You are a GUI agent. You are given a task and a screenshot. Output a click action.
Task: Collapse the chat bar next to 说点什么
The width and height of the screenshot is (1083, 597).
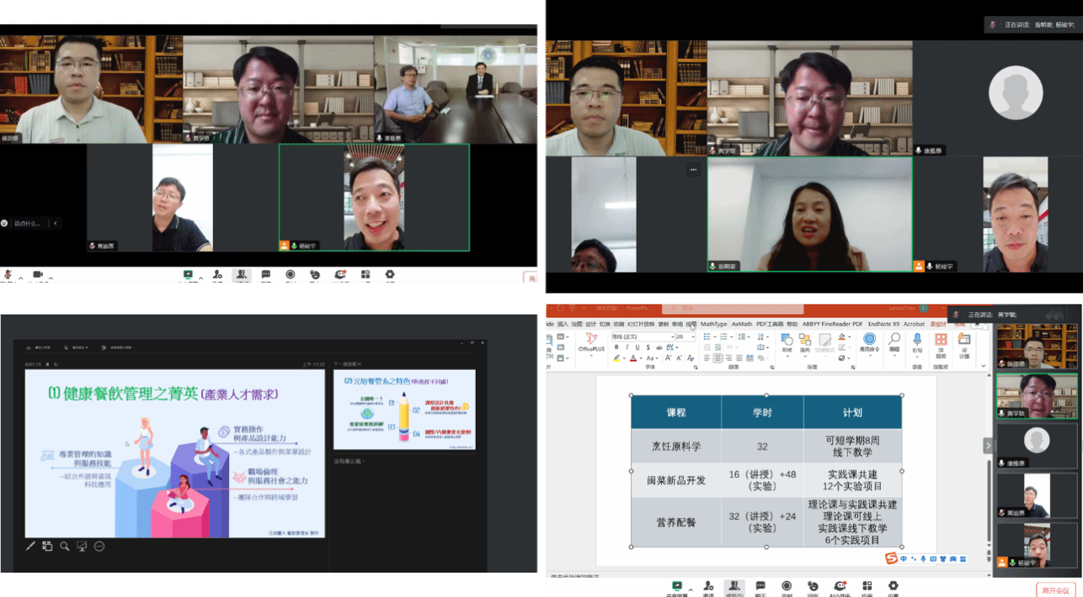point(56,223)
